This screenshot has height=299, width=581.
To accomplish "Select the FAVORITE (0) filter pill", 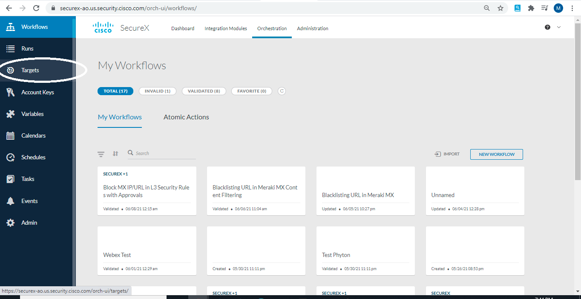I will coord(252,91).
